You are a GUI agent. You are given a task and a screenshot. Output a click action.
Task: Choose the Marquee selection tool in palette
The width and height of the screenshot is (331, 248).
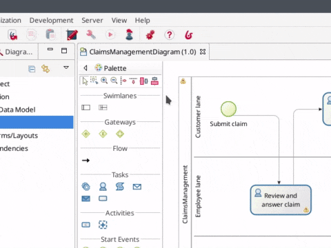pyautogui.click(x=94, y=81)
